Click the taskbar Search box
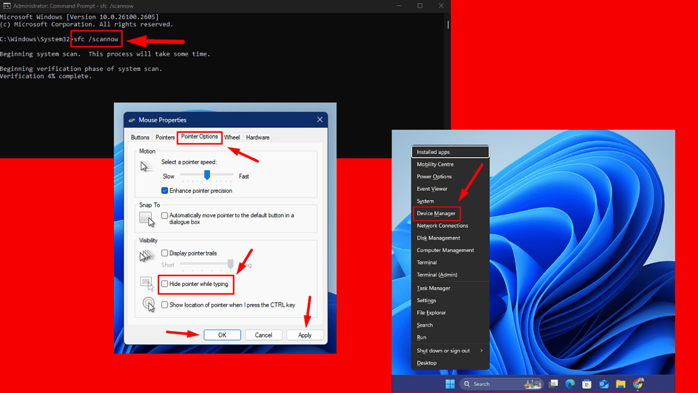The height and width of the screenshot is (393, 698). tap(501, 384)
